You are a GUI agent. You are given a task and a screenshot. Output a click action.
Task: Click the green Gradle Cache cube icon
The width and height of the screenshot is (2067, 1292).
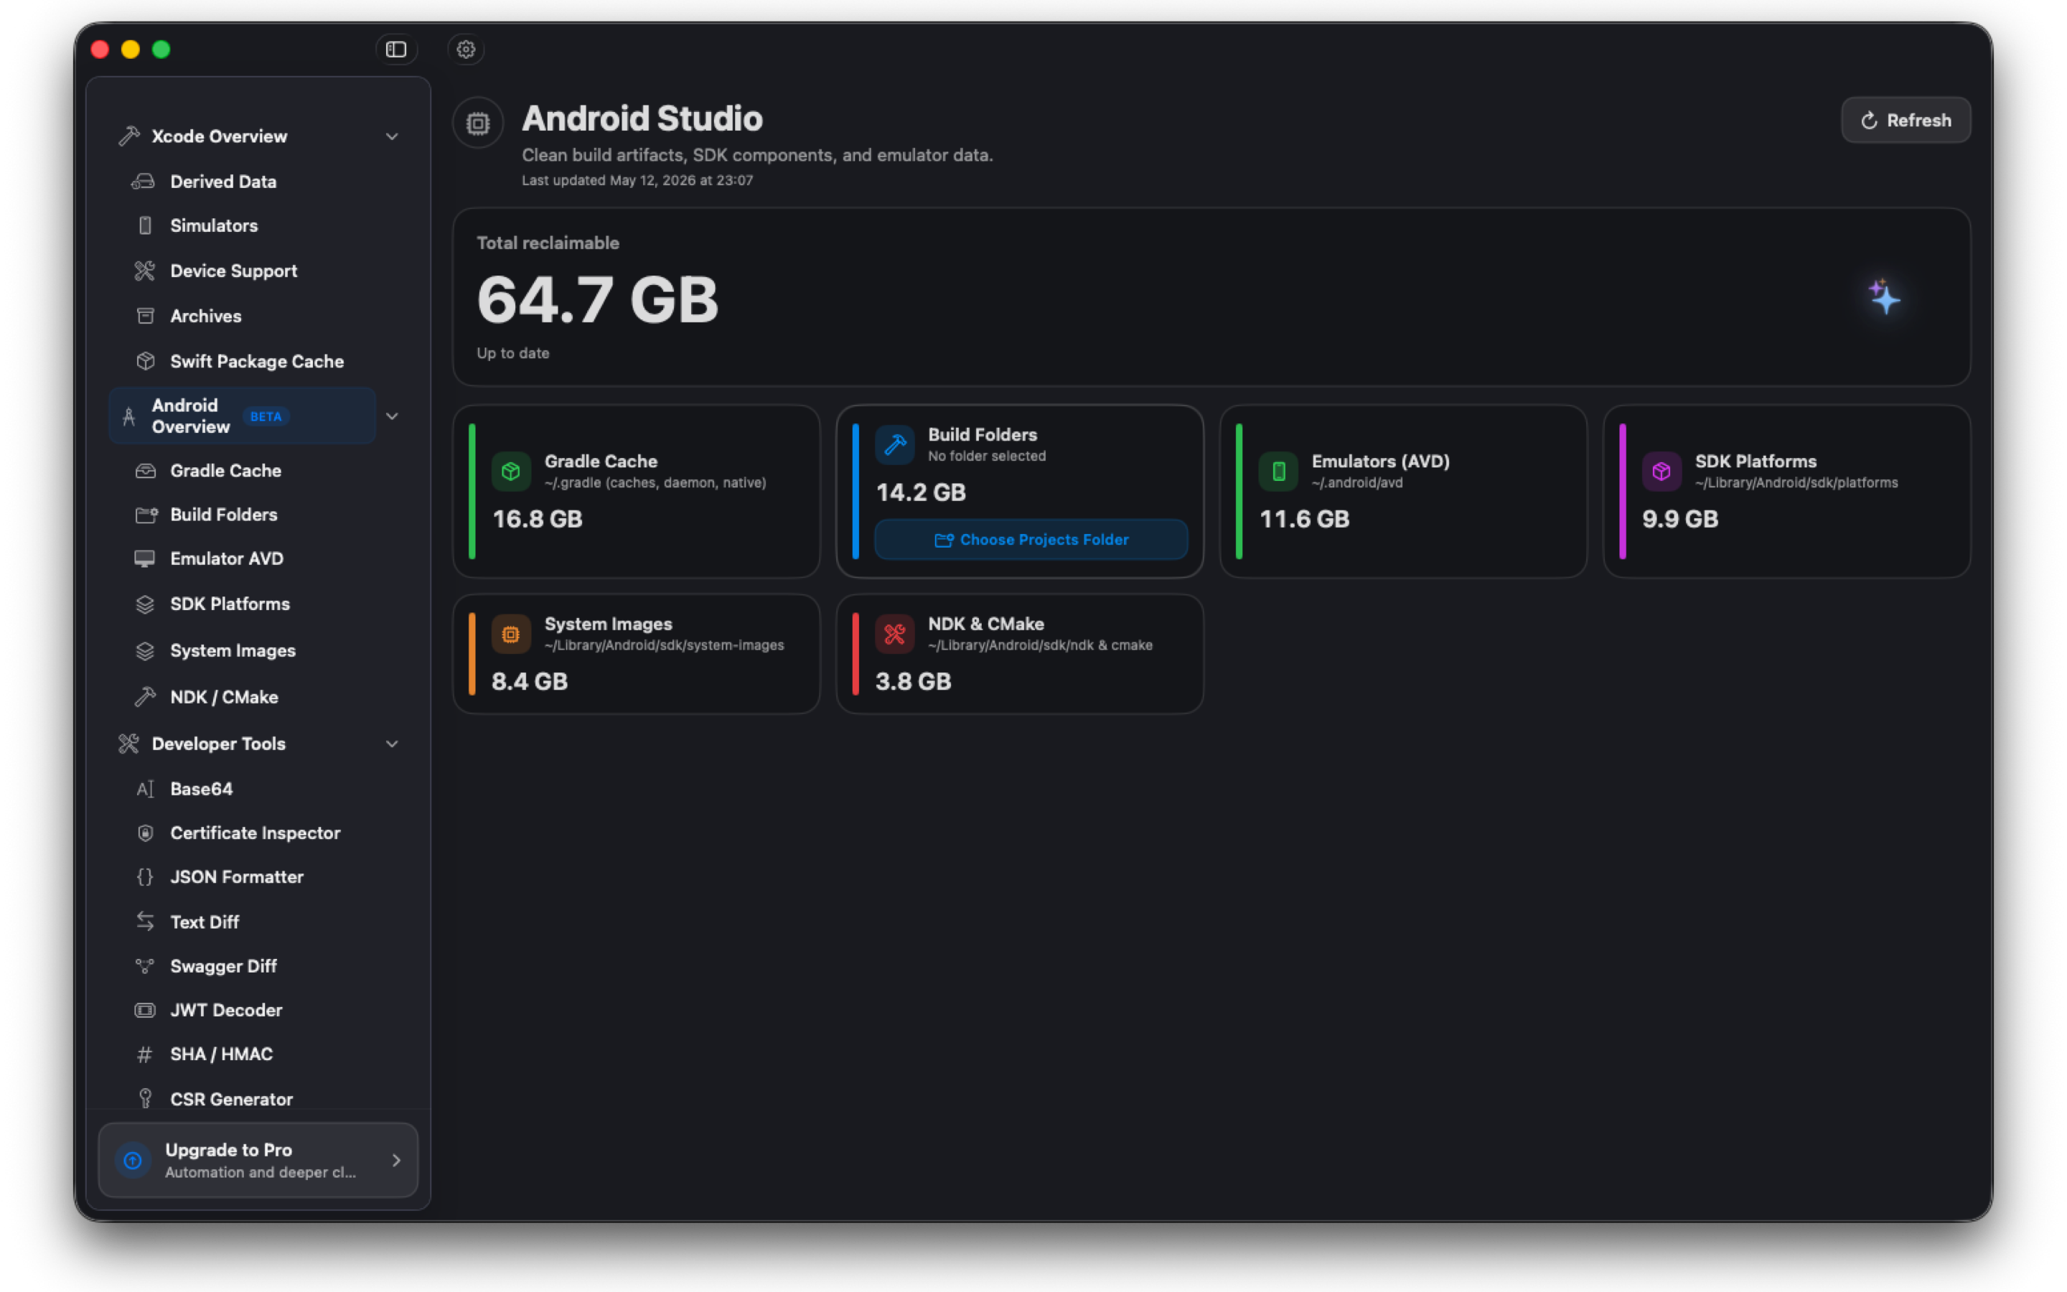click(511, 471)
